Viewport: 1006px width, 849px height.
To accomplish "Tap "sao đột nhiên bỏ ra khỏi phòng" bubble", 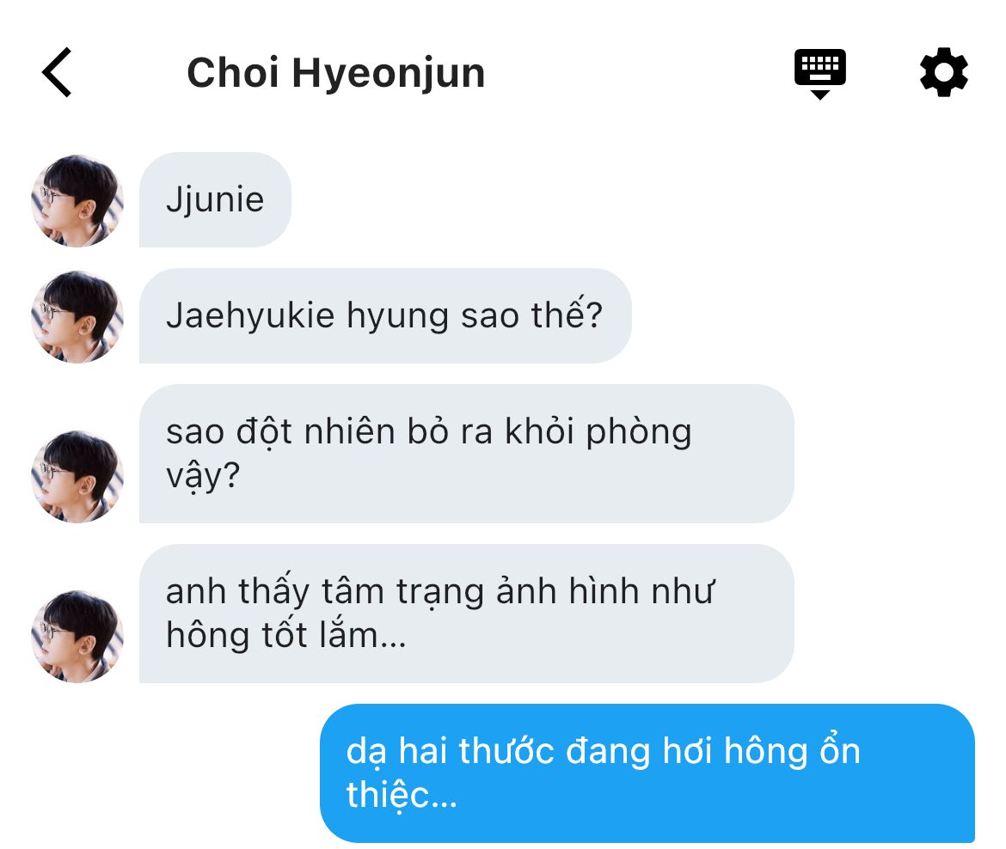I will (x=466, y=454).
